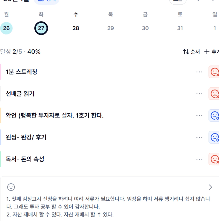
Task: Select Monday the 26th in the week strip
Action: [x=6, y=28]
